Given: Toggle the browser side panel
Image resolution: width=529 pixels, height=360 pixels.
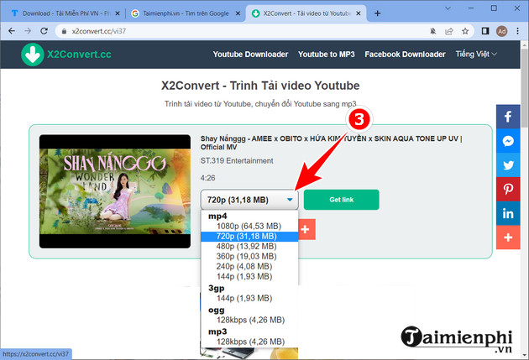Looking at the screenshot, I should 485,31.
